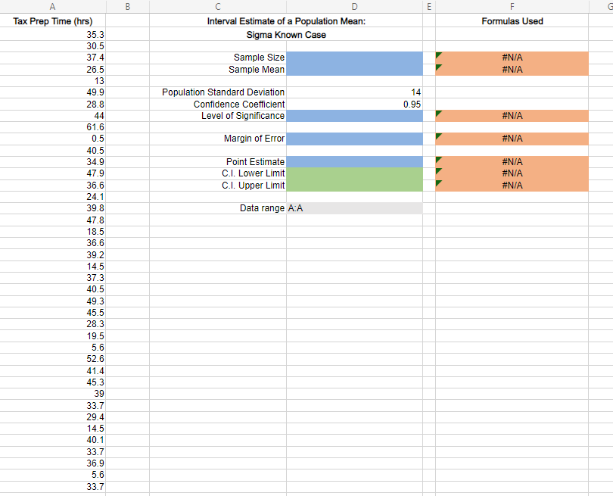
Task: Click the data cell with value 37.3
Action: (53, 278)
